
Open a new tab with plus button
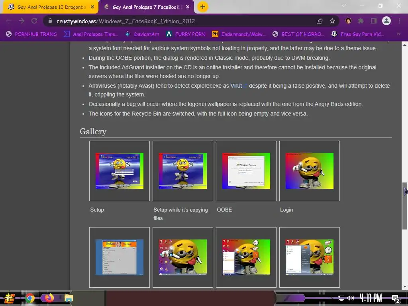(x=203, y=7)
